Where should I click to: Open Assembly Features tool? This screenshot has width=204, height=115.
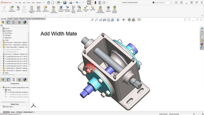point(61,9)
